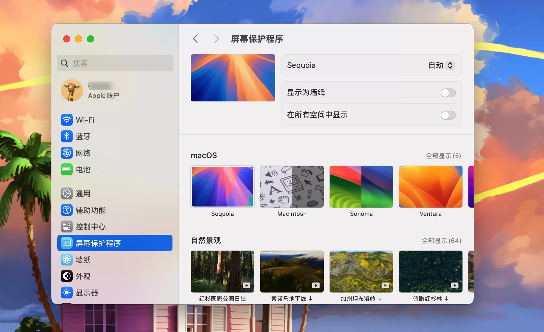
Task: Click the Macintosh label text
Action: (x=292, y=214)
